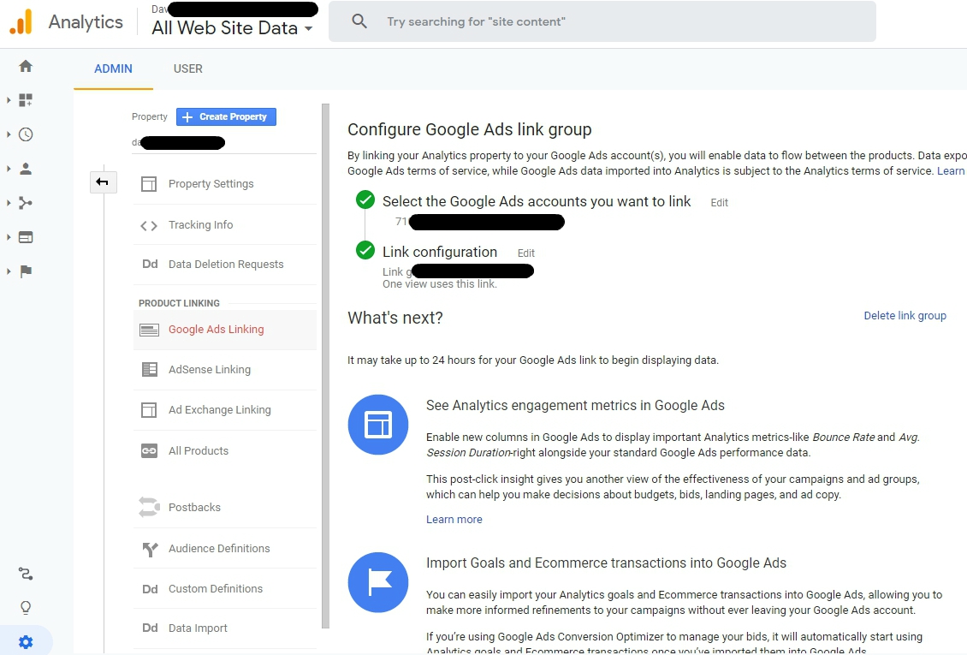The image size is (967, 655).
Task: Open the Home report via sidebar icon
Action: 26,65
